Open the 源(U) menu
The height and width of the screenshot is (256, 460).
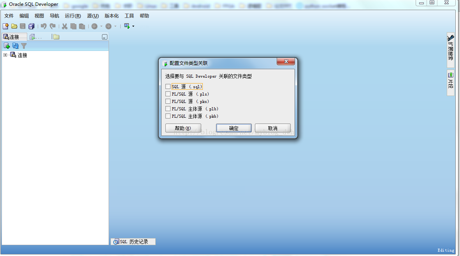coord(93,16)
